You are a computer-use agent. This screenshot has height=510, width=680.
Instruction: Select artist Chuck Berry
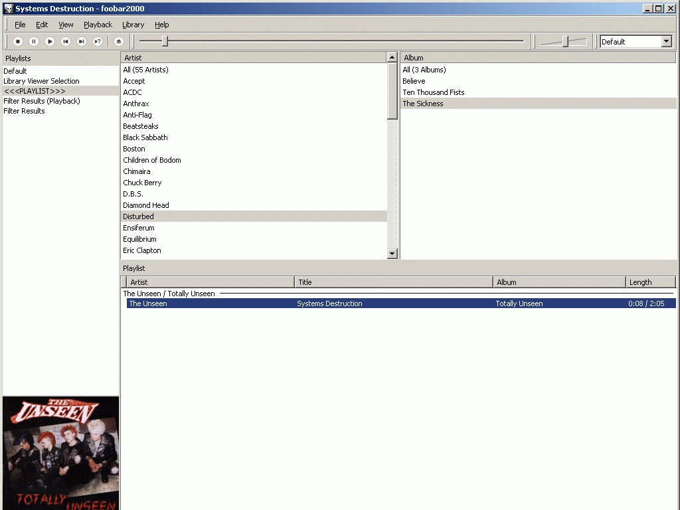tap(254, 183)
